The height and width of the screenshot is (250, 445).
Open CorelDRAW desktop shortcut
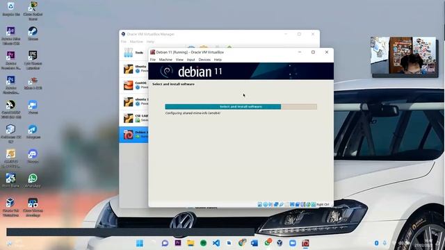[x=11, y=109]
